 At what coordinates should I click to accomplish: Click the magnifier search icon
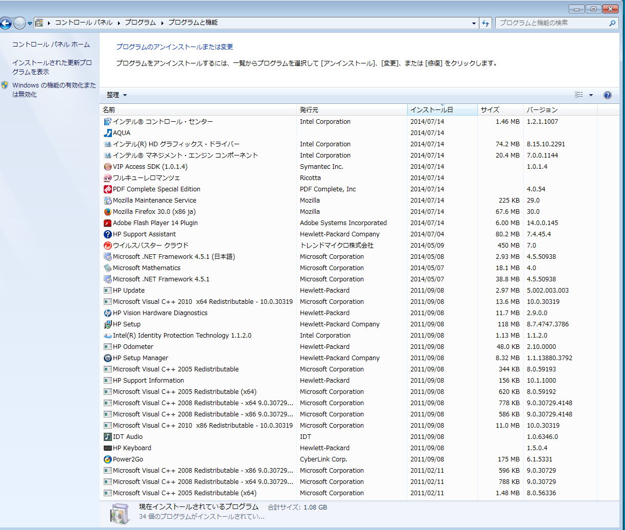(x=613, y=23)
